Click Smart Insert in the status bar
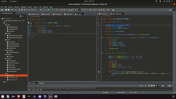The height and width of the screenshot is (99, 176). coord(121,93)
